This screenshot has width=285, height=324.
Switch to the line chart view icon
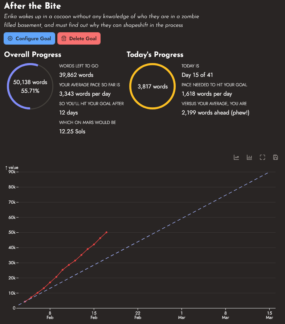tap(236, 157)
